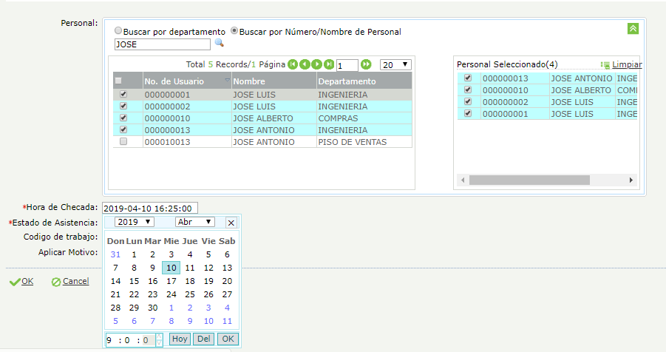Select April 15 in the calendar

135,281
